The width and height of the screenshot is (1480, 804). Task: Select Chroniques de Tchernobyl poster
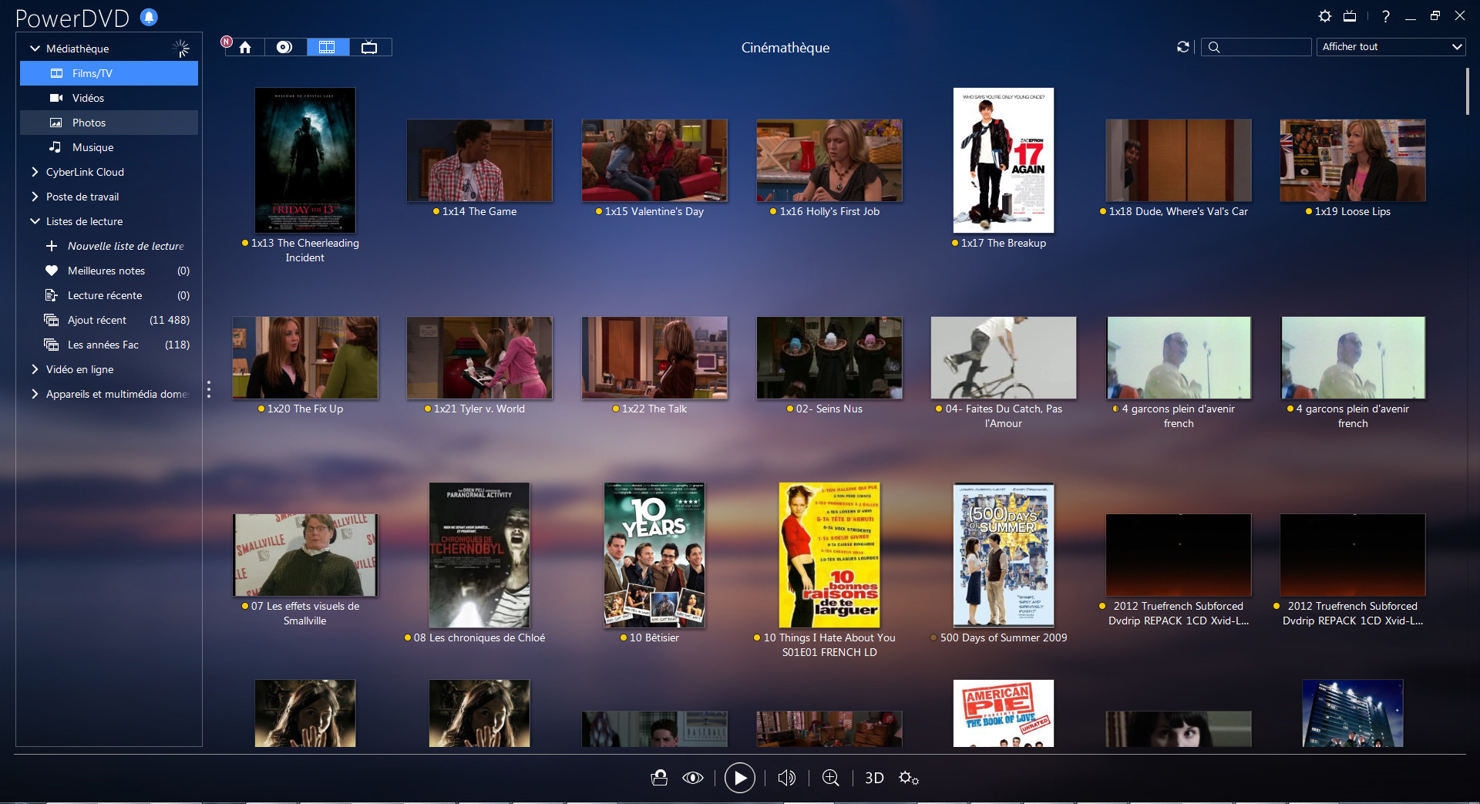479,555
